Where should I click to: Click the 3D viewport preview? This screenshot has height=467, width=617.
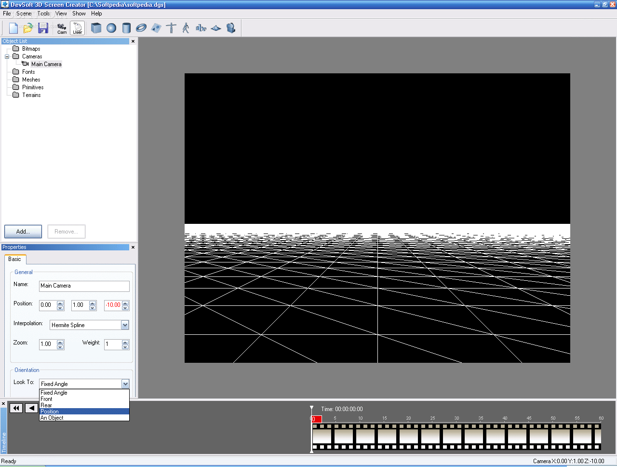377,218
